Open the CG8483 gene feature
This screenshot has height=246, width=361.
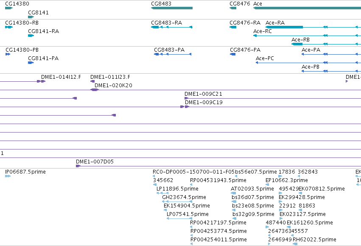(x=172, y=8)
